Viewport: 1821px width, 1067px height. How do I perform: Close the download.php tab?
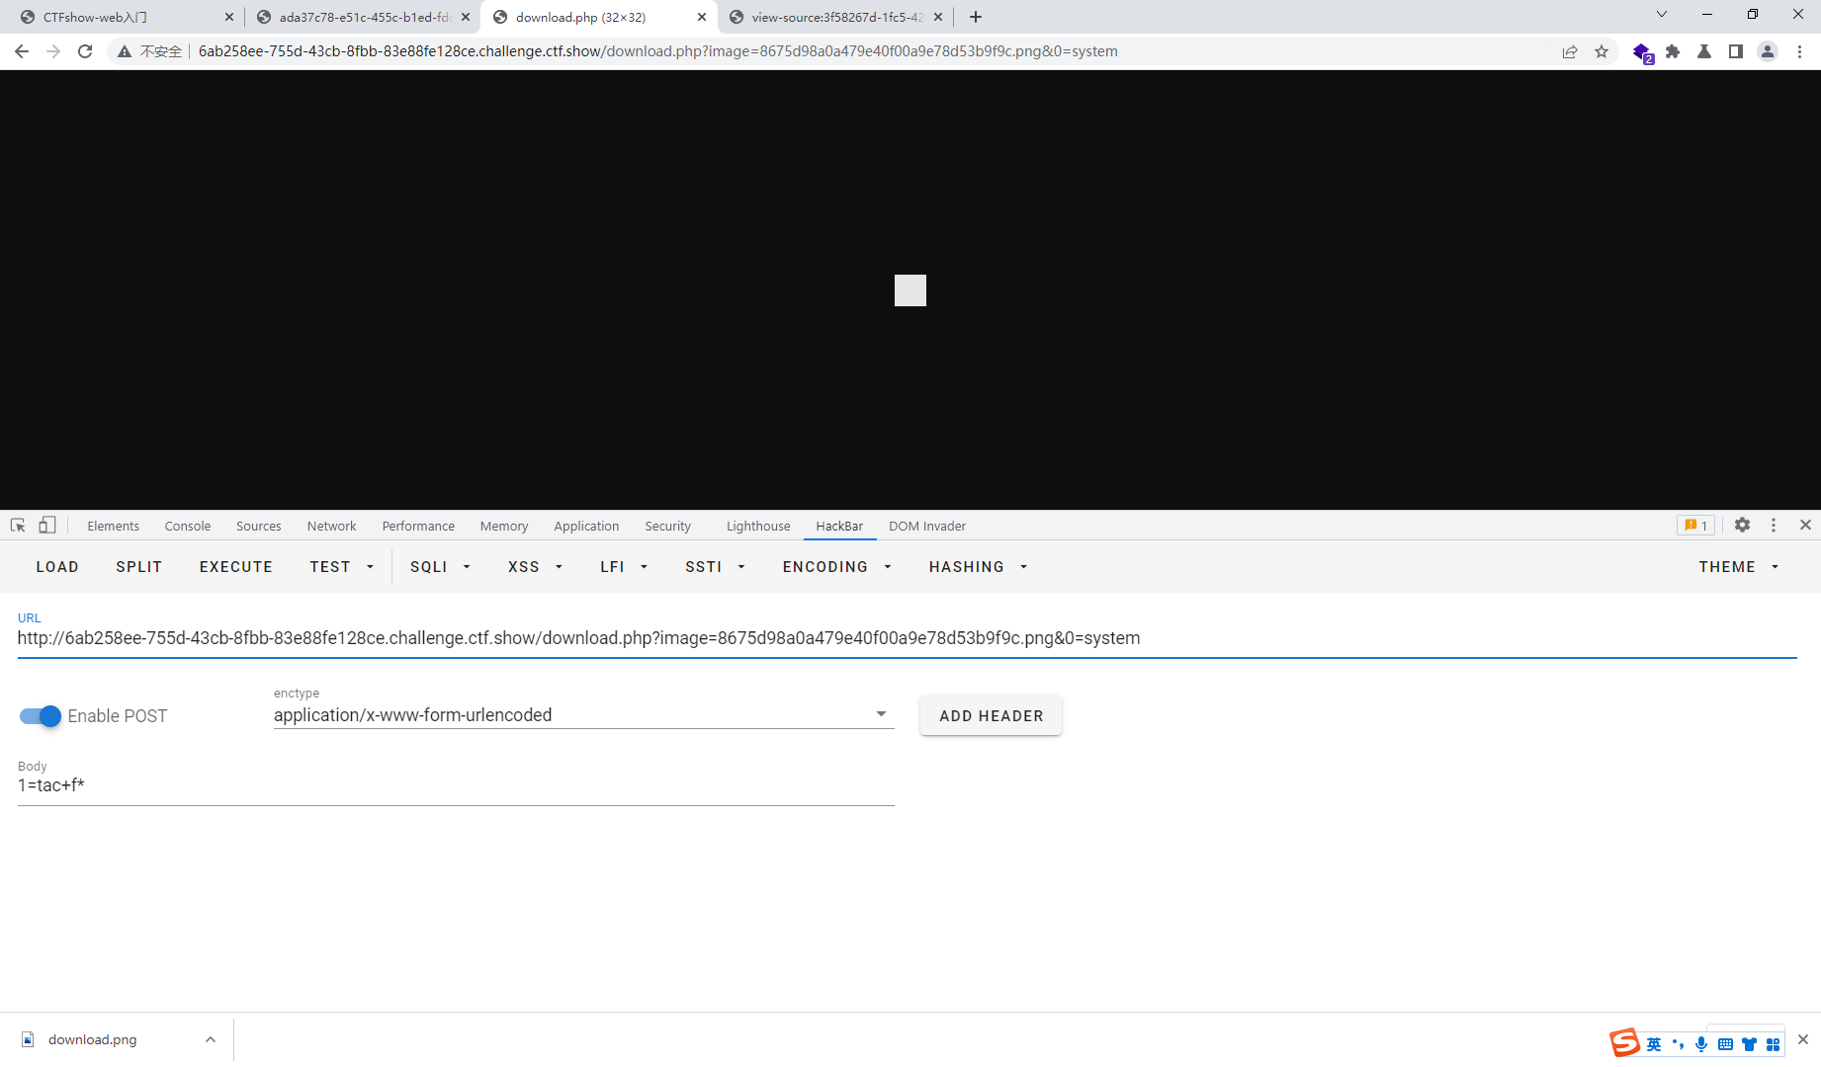tap(702, 17)
